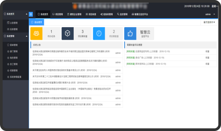Click the orange 待办任务 people icon

point(37,33)
